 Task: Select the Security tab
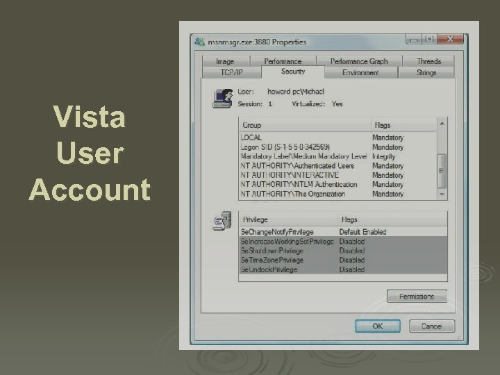tap(293, 72)
